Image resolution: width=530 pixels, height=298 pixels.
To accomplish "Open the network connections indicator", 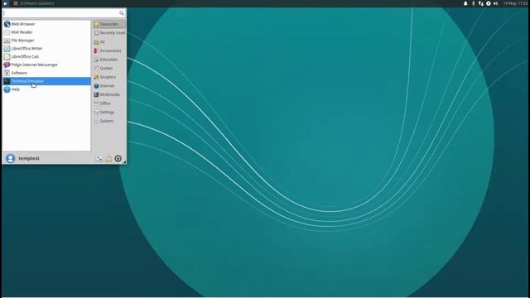I will coord(480,3).
